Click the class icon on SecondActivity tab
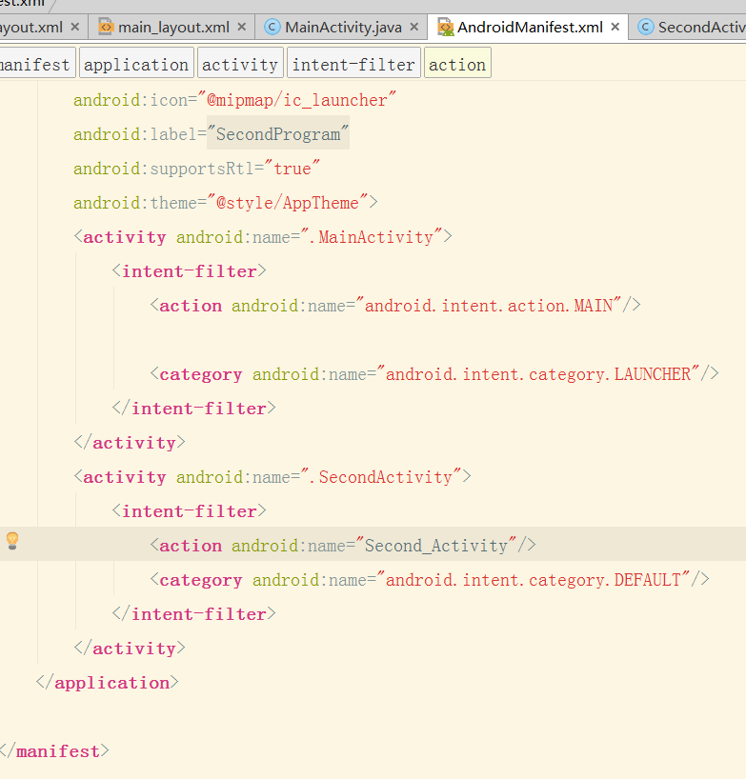The image size is (746, 779). coord(646,27)
